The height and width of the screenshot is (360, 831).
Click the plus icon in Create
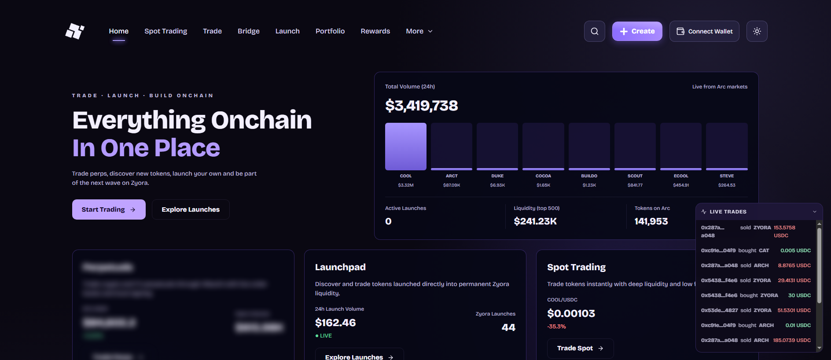624,31
